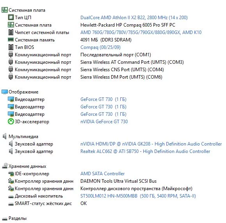Open the third GeForce GT 730 (1 ГБ) link
This screenshot has height=223, width=226.
coord(103,114)
